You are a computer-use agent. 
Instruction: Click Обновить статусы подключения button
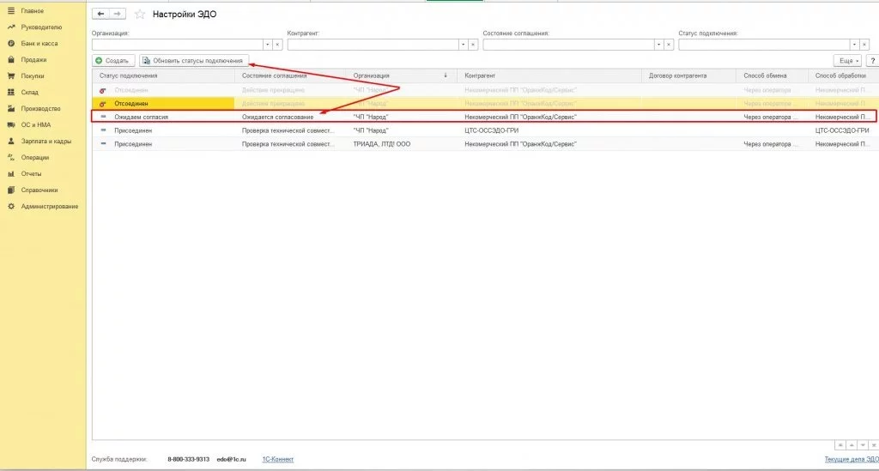(x=193, y=61)
